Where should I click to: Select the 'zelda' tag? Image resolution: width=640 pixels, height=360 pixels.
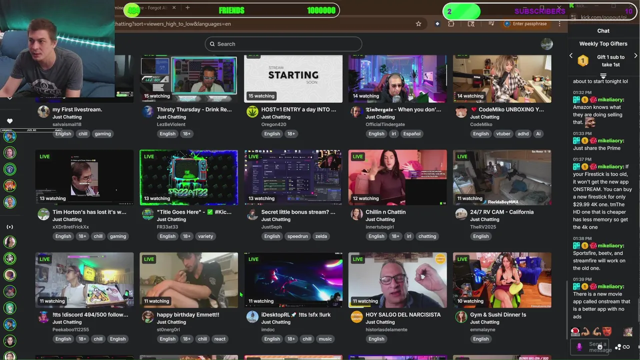pos(321,236)
